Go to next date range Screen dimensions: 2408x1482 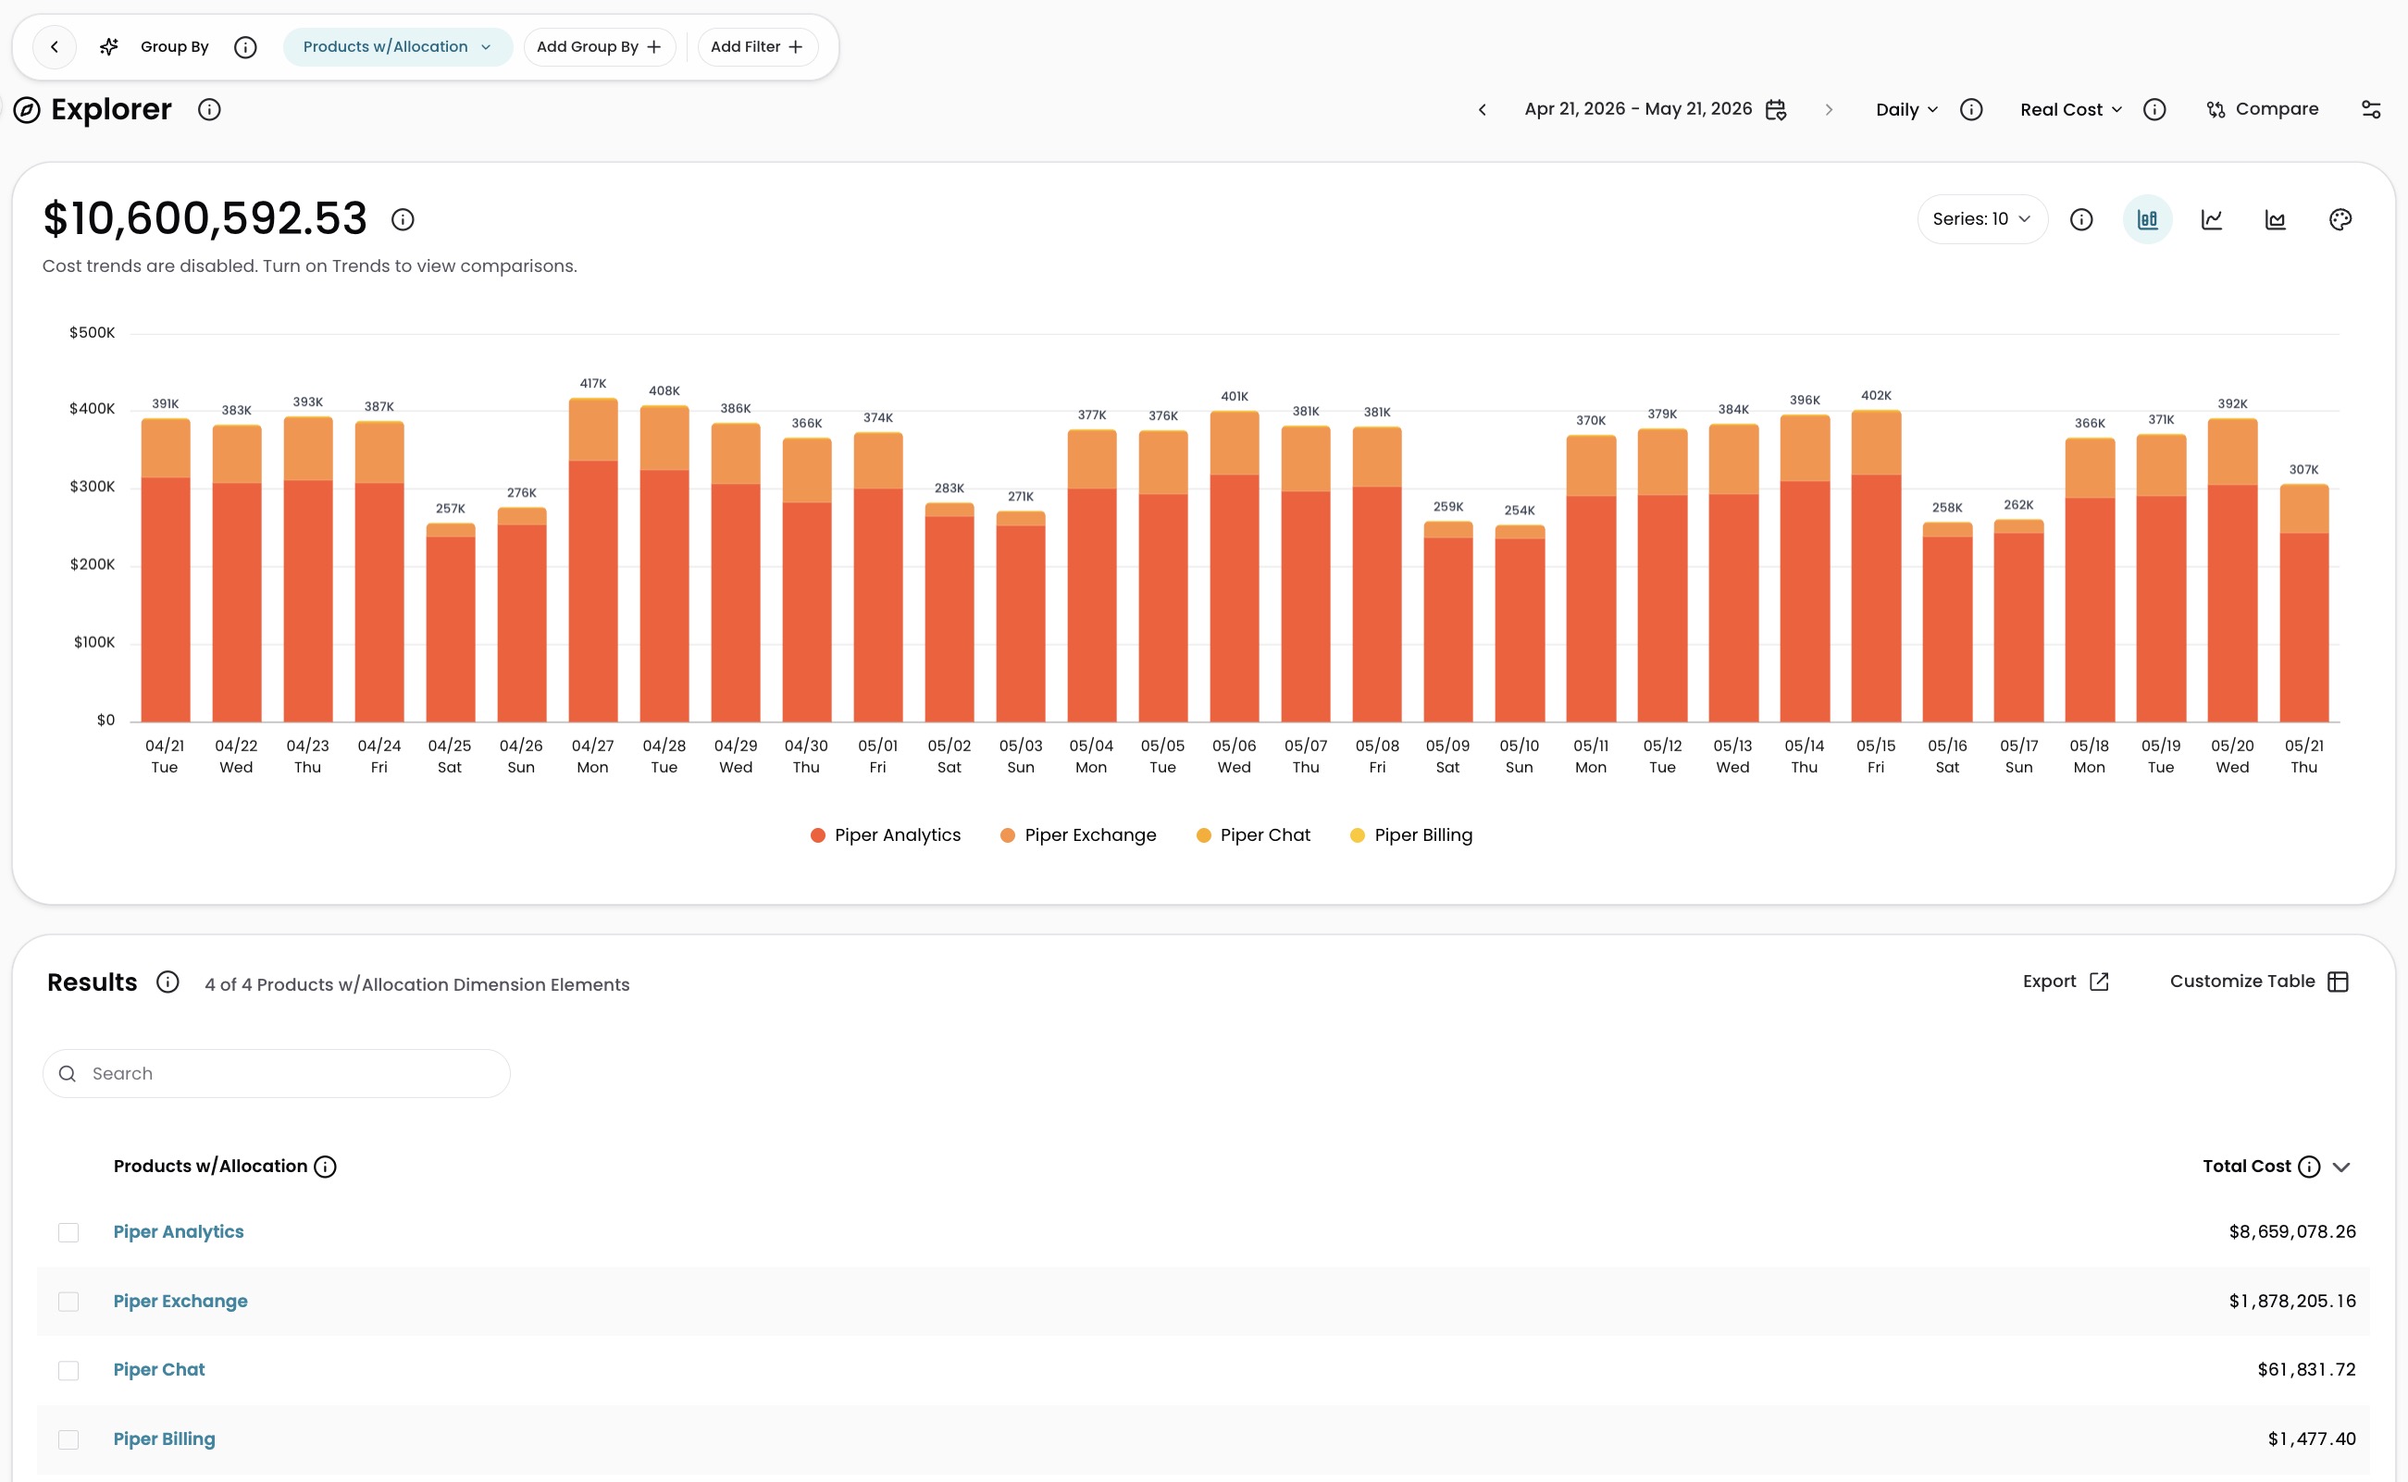click(1829, 110)
